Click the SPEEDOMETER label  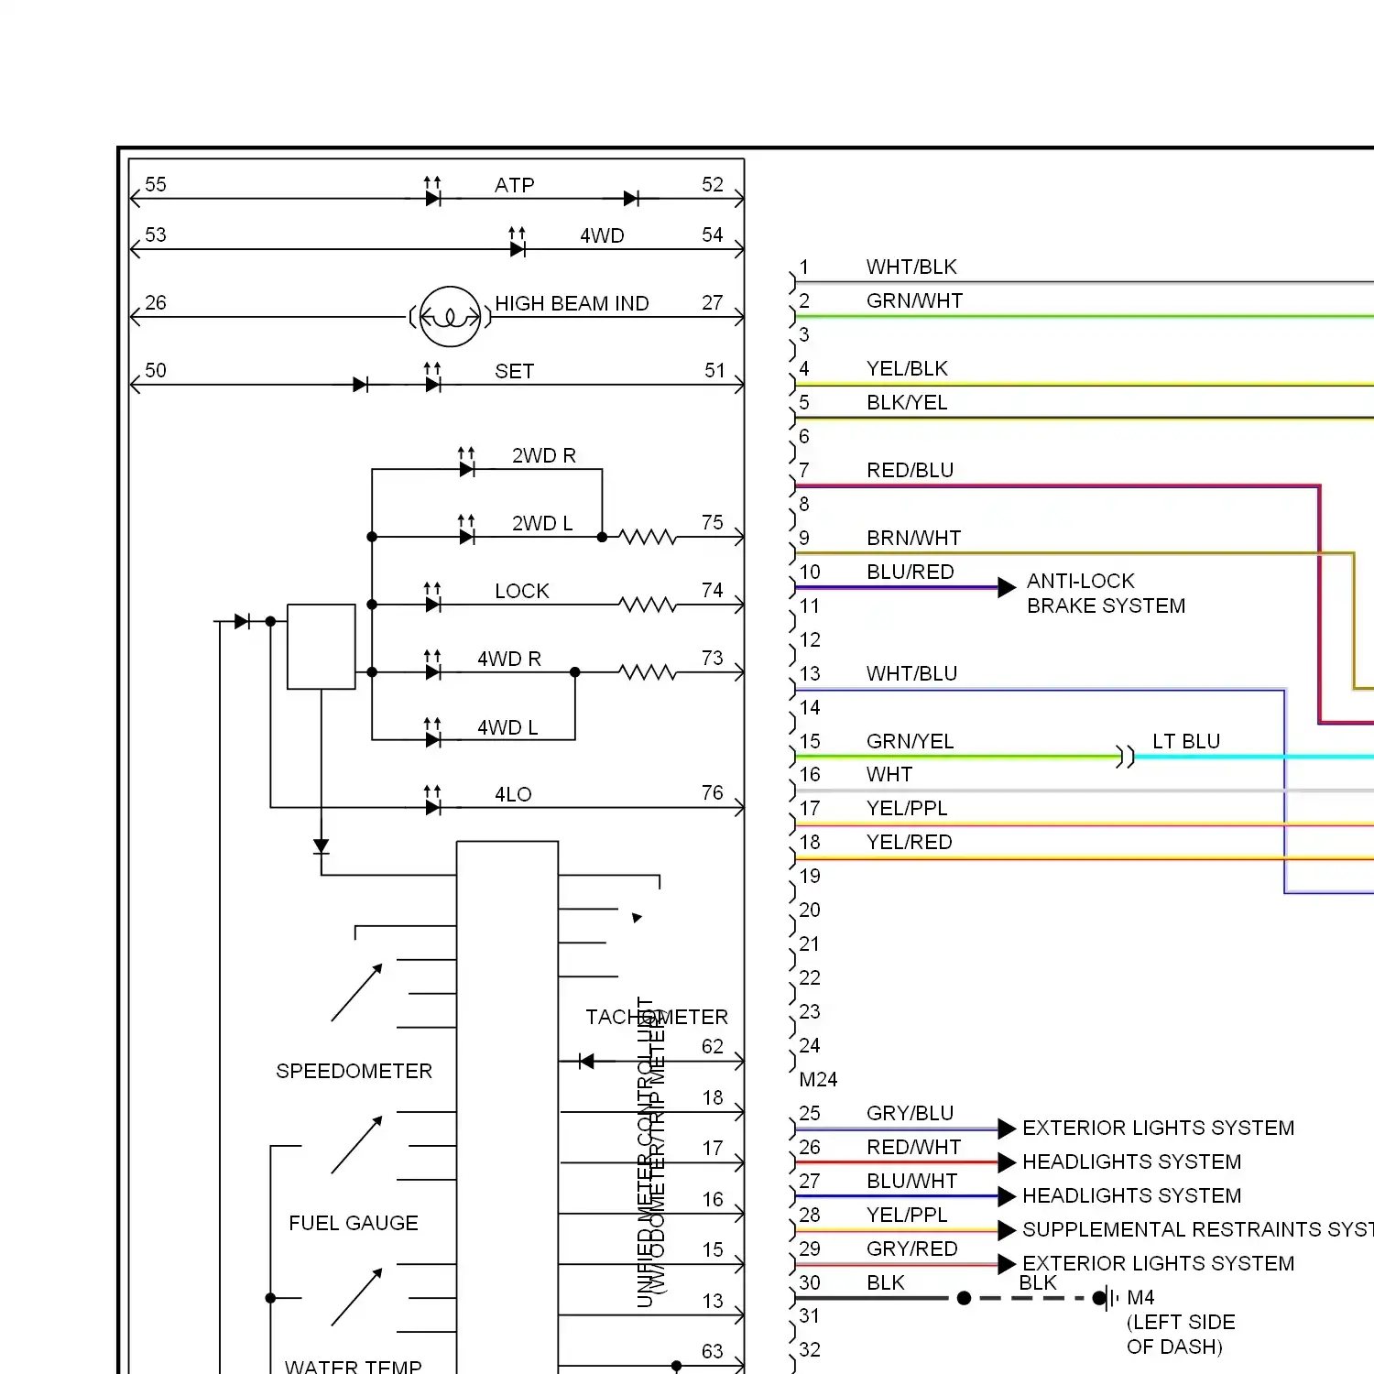click(x=354, y=1071)
